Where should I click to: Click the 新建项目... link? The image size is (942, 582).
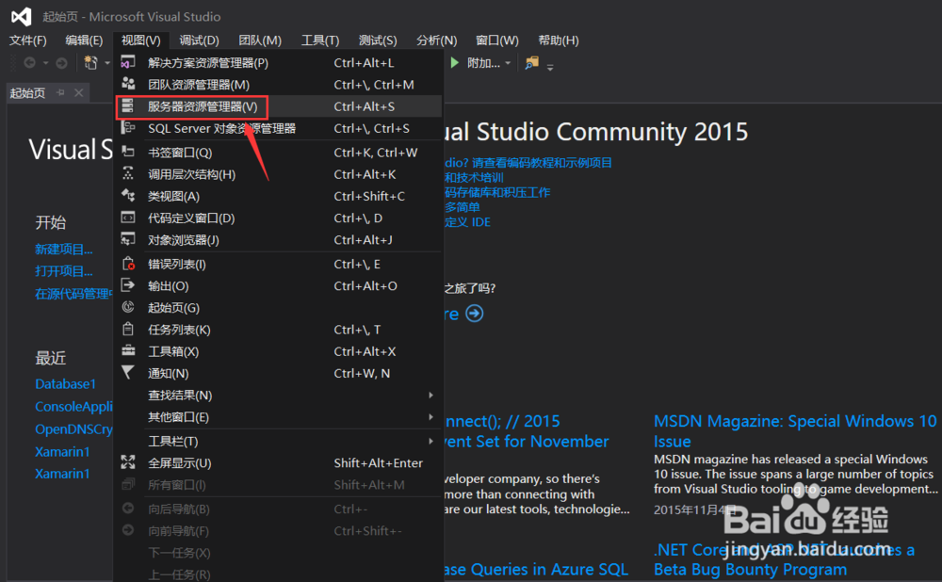point(64,249)
